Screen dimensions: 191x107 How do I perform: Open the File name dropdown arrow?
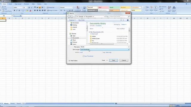(129, 47)
